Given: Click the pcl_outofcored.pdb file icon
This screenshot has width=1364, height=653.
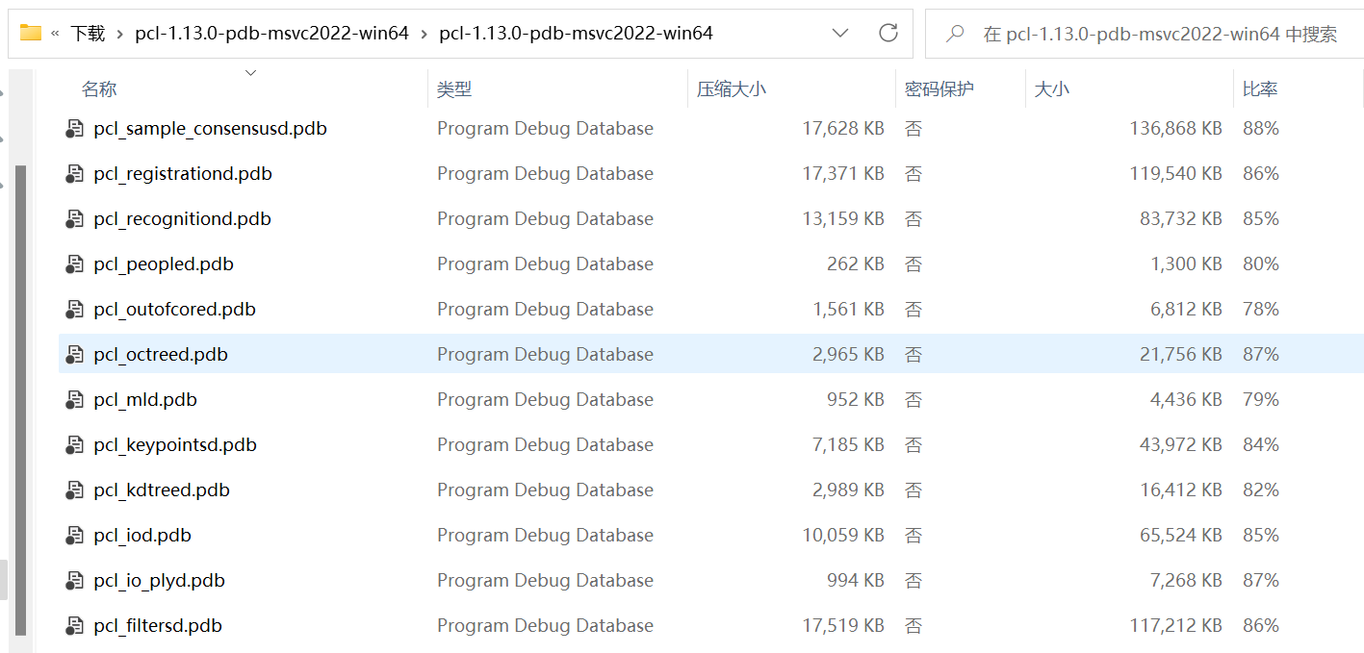Looking at the screenshot, I should pyautogui.click(x=75, y=310).
